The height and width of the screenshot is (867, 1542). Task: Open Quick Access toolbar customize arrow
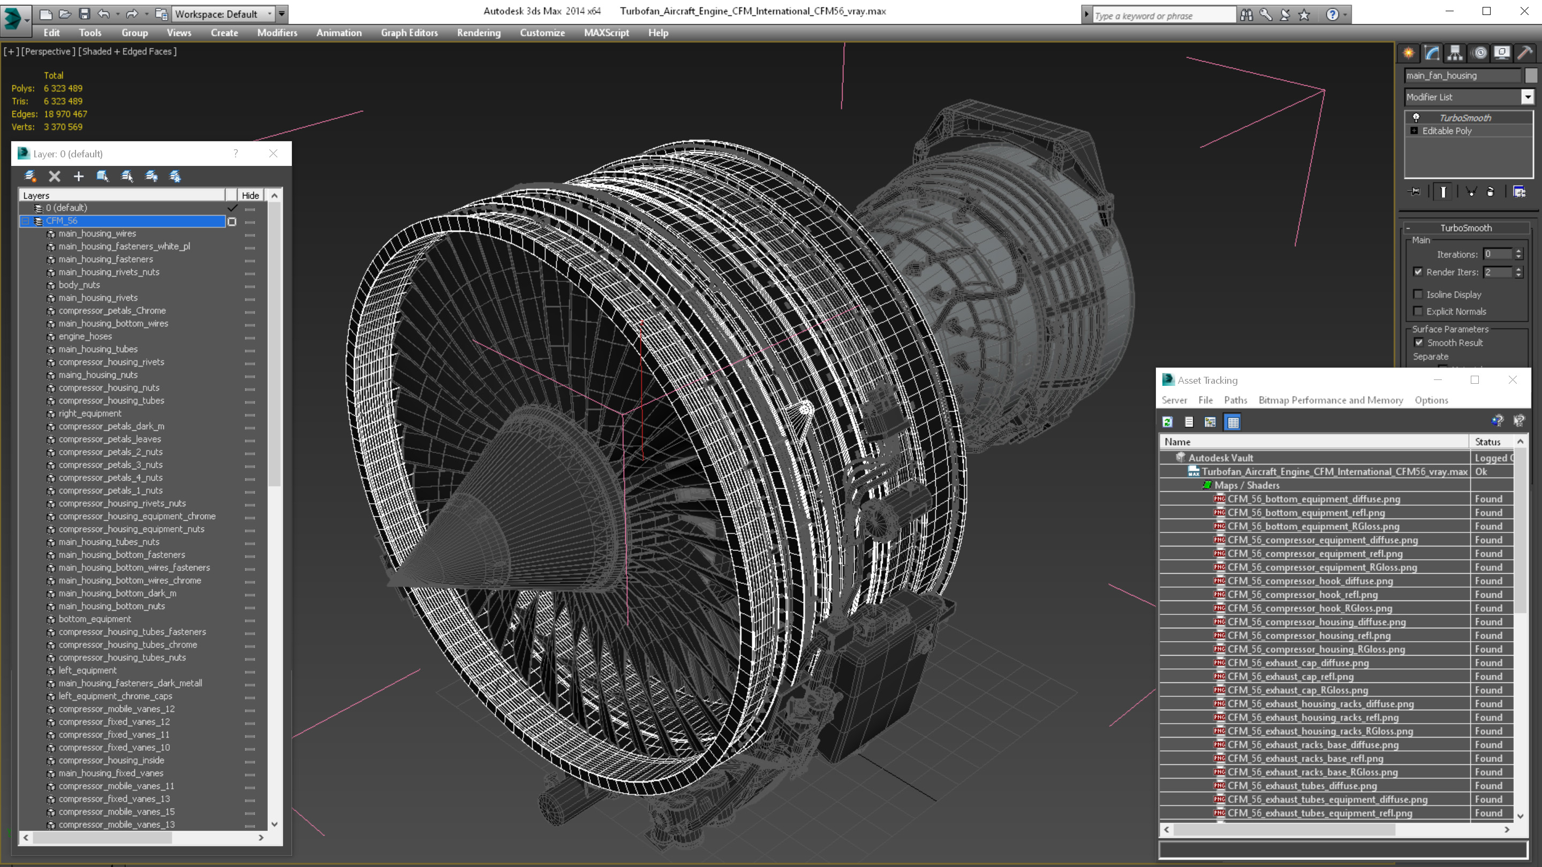point(282,14)
